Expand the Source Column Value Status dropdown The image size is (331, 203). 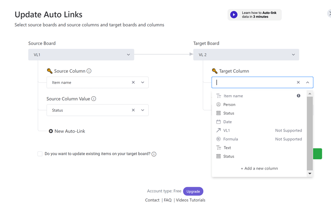142,110
